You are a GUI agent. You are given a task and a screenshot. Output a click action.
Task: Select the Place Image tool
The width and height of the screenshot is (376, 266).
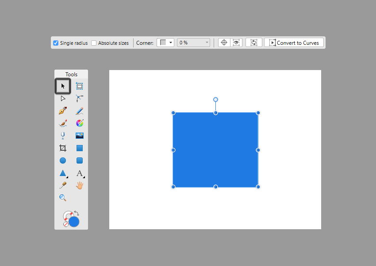click(x=80, y=136)
